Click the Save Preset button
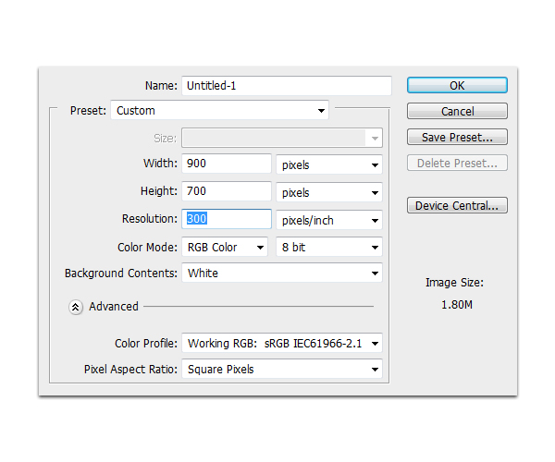The image size is (555, 462). (x=457, y=138)
